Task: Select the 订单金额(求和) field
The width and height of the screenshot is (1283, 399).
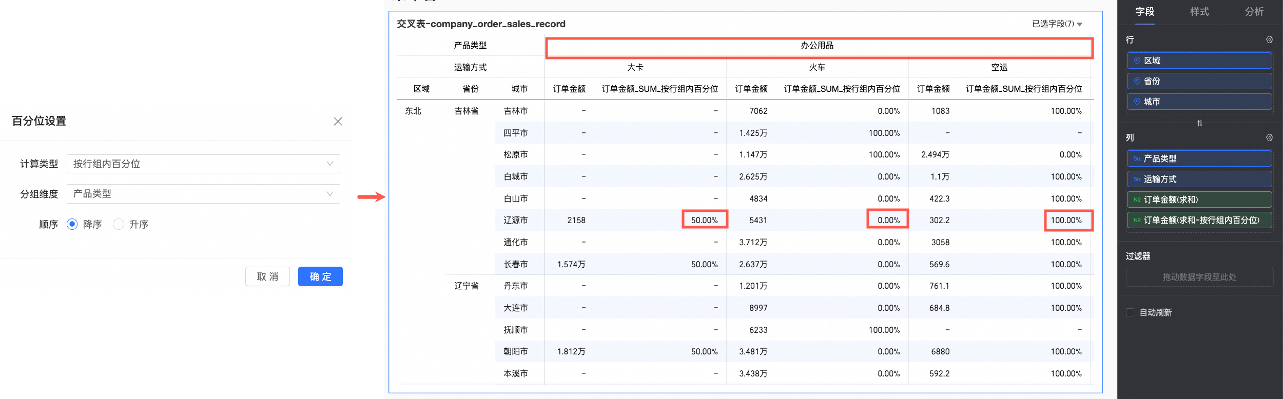Action: pos(1199,199)
